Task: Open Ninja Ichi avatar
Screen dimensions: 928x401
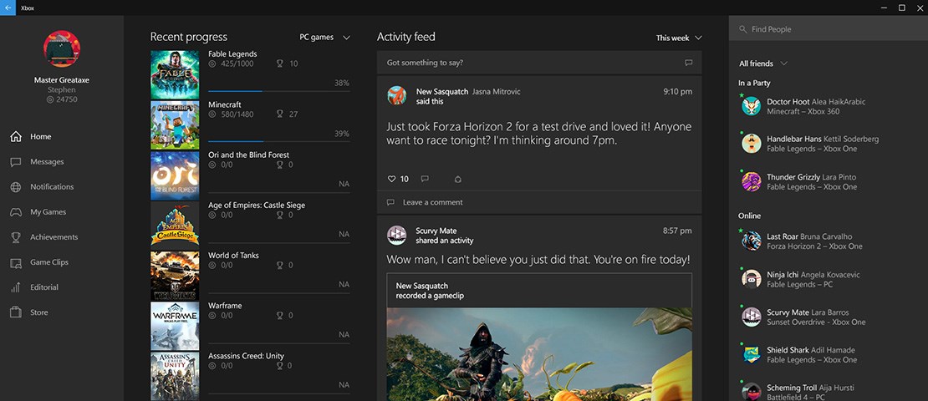Action: point(751,278)
